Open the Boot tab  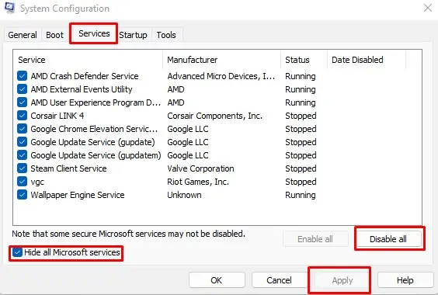54,35
